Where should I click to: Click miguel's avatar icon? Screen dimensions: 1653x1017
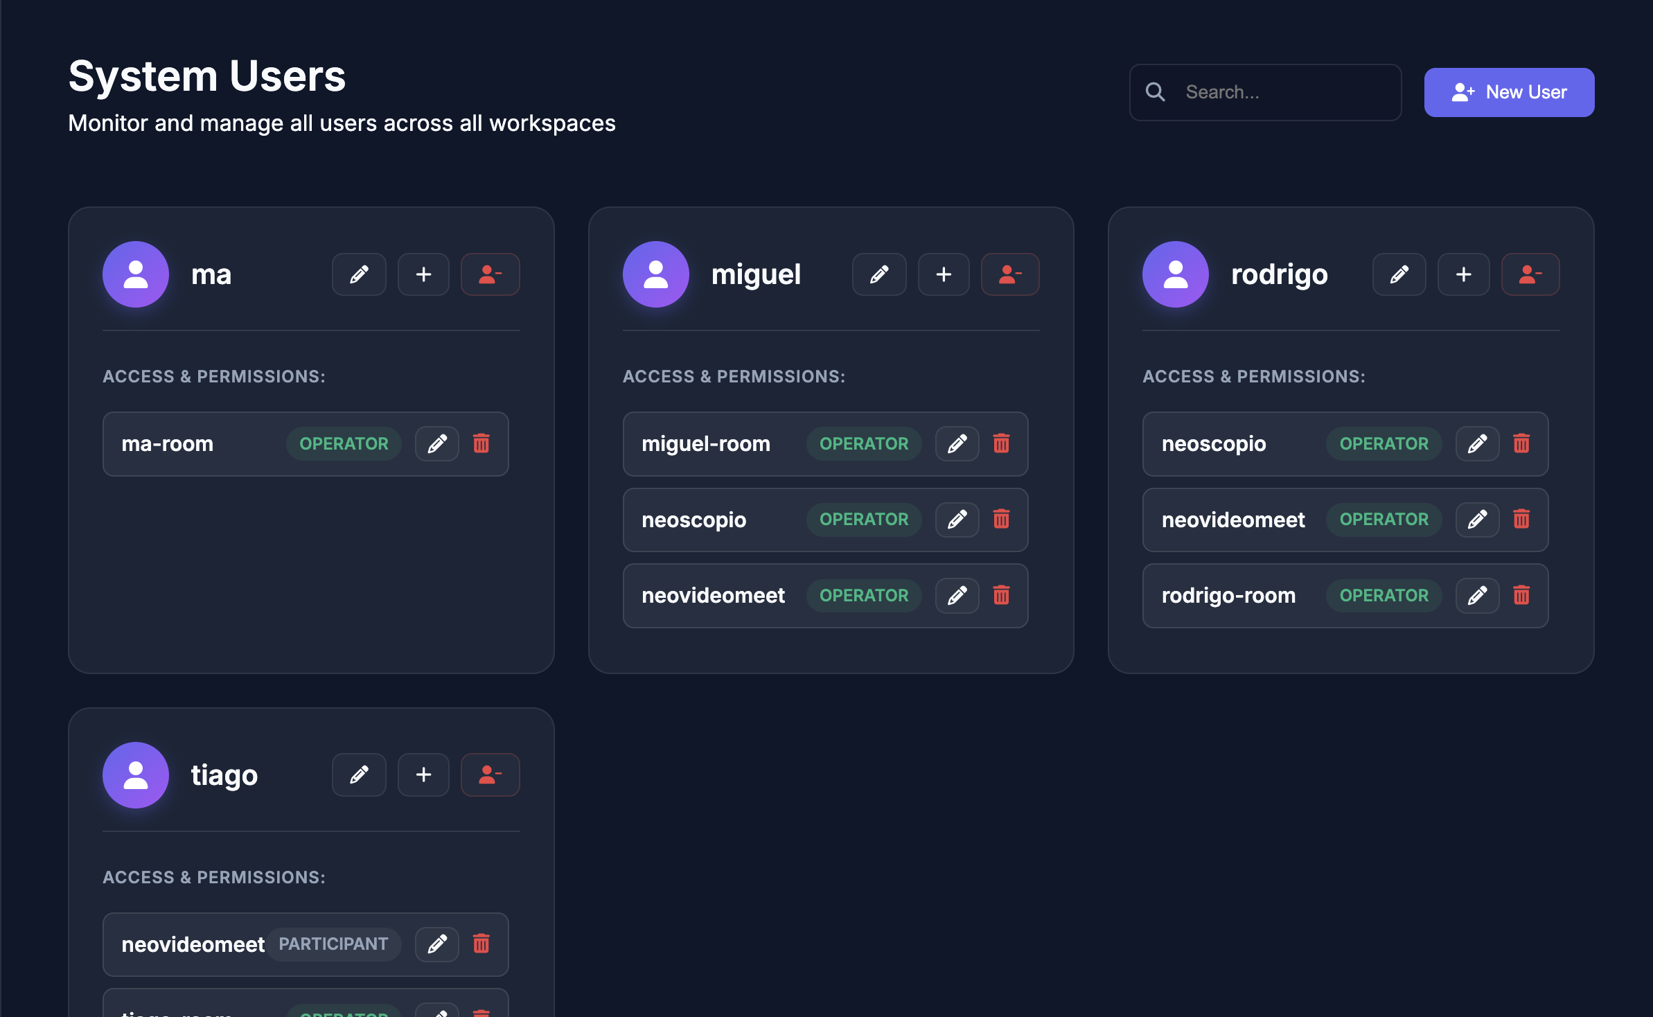pos(656,274)
